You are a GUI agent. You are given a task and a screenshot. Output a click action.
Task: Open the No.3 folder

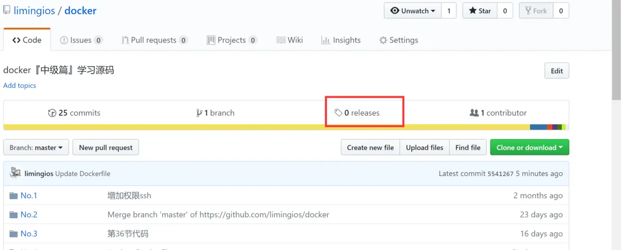[29, 233]
